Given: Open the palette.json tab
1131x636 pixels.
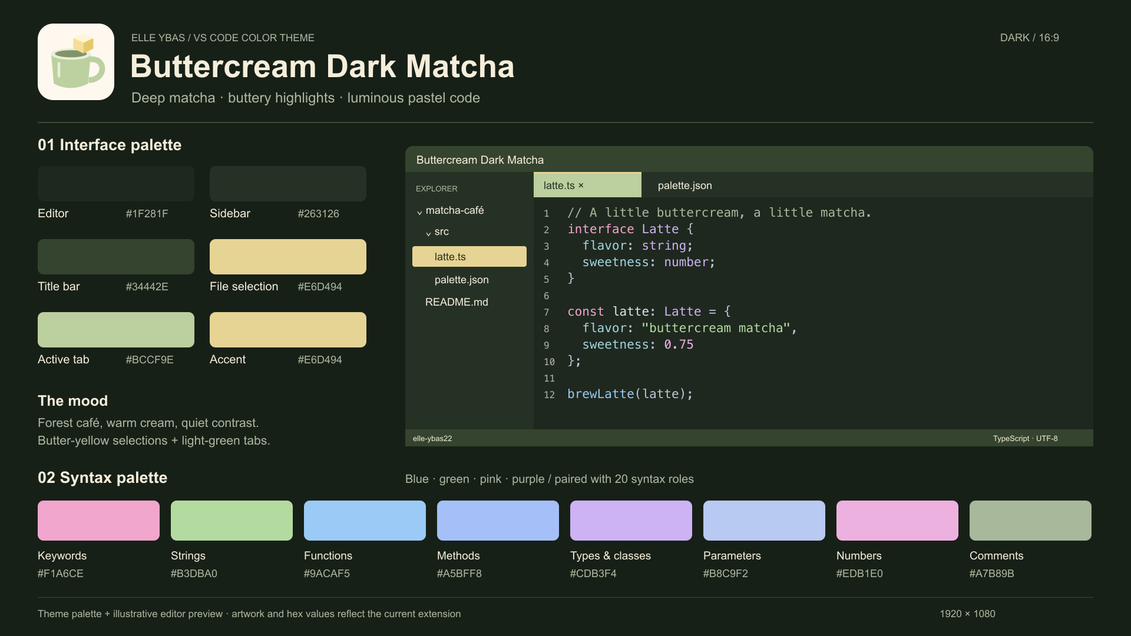Looking at the screenshot, I should pyautogui.click(x=684, y=185).
